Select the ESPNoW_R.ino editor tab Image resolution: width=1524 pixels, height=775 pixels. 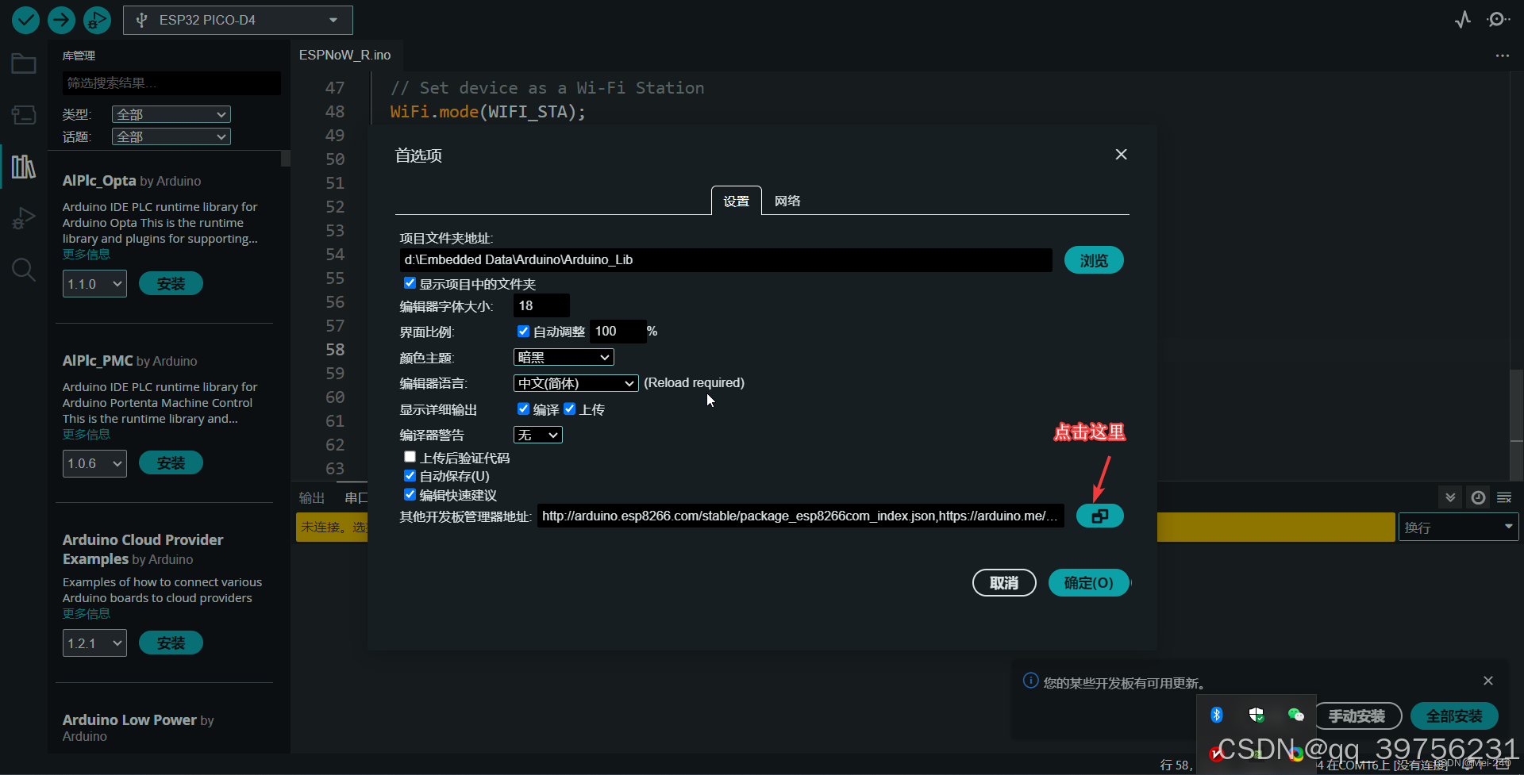[x=344, y=55]
